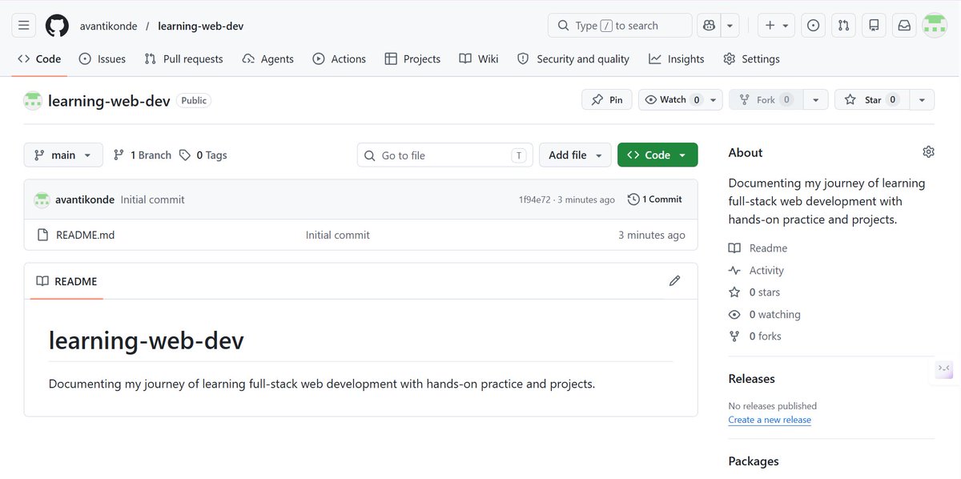Open the Activity link
This screenshot has height=479, width=961.
click(756, 271)
